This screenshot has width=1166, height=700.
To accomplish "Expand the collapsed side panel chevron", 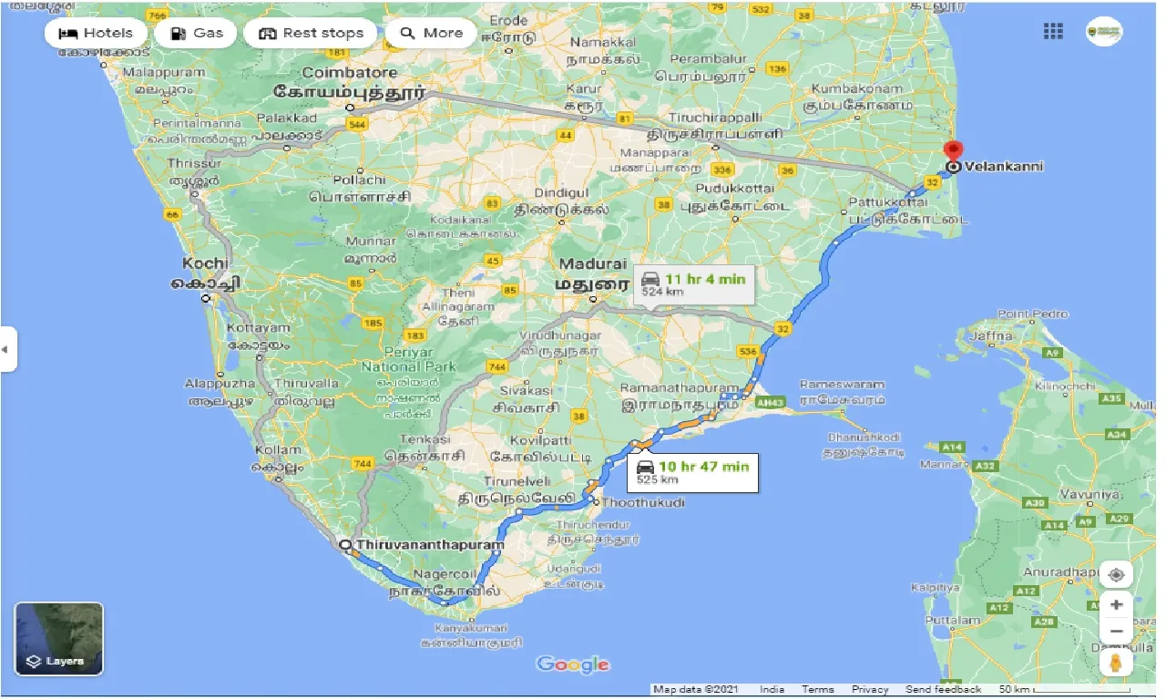I will pyautogui.click(x=7, y=350).
